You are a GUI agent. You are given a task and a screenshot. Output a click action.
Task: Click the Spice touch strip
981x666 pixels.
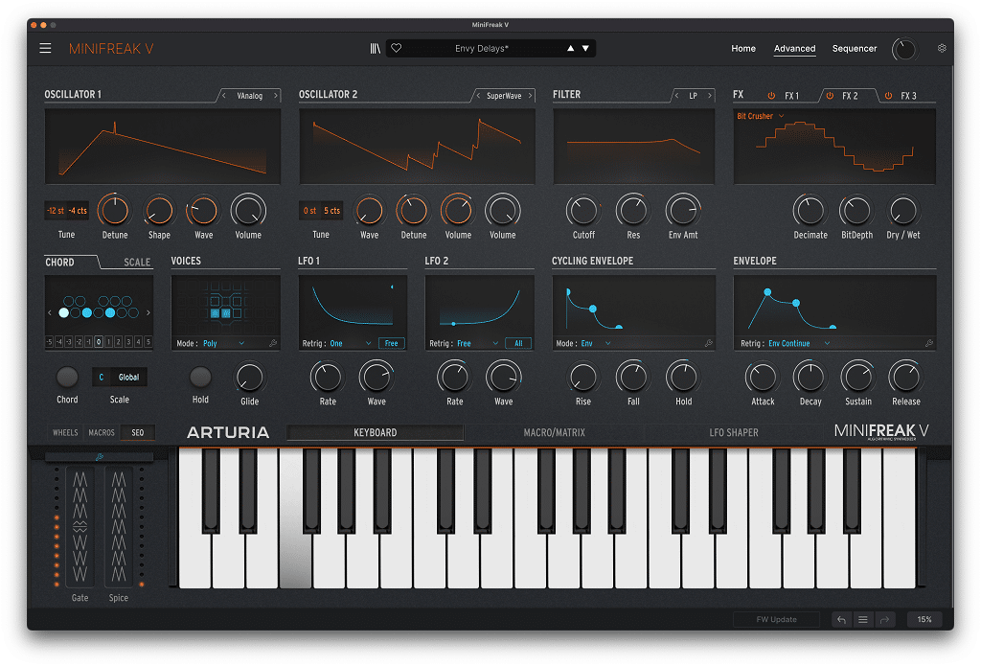pos(118,526)
